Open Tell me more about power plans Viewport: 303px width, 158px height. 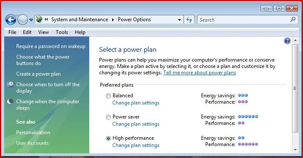pos(199,73)
